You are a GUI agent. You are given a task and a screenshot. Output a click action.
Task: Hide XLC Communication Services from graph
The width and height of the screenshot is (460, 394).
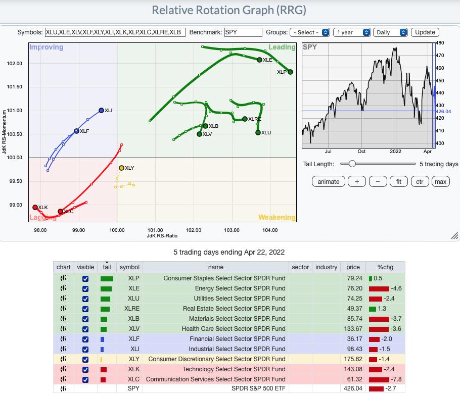tap(85, 379)
